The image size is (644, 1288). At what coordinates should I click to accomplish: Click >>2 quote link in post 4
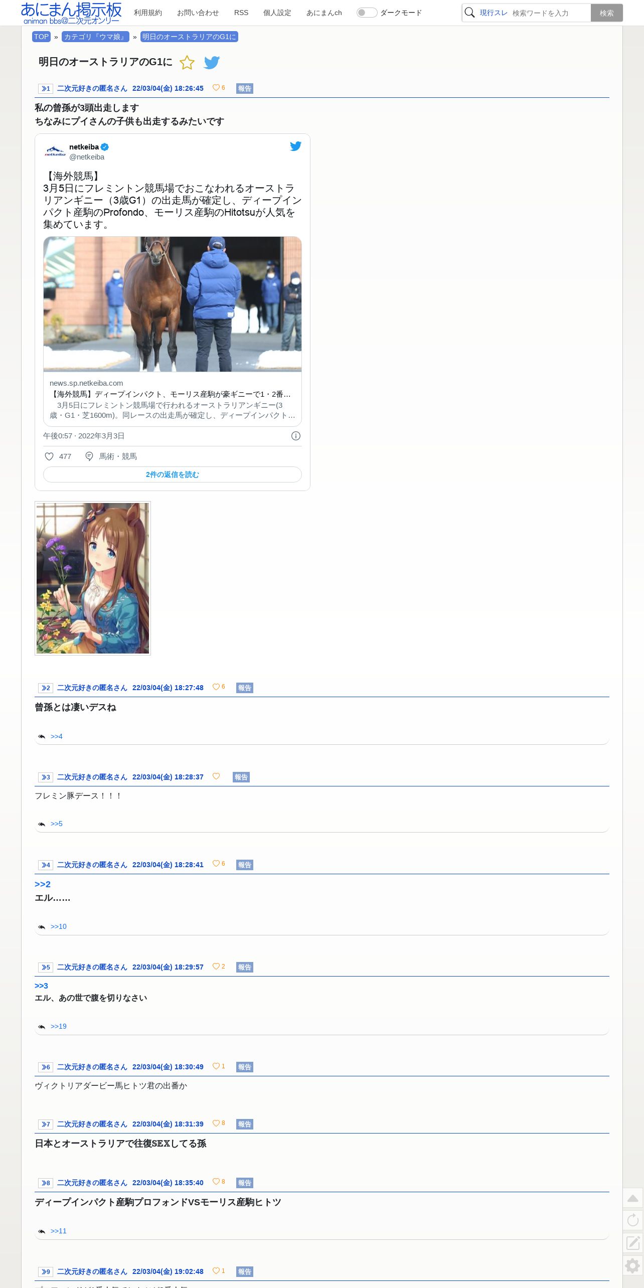click(x=43, y=884)
